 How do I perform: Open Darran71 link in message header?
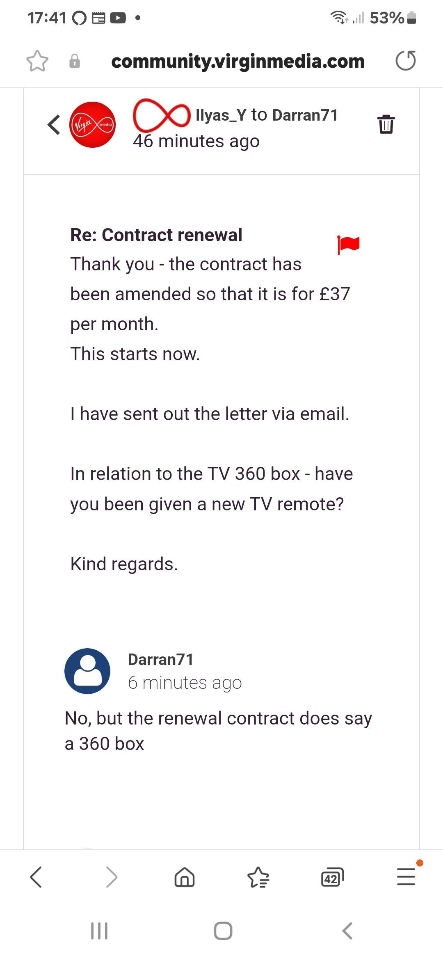tap(305, 115)
